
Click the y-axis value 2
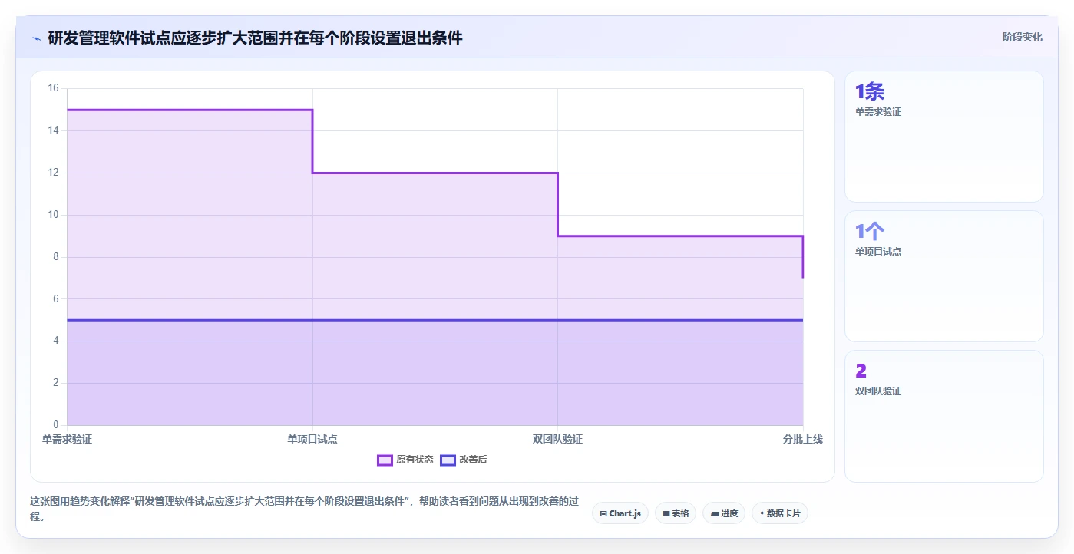(56, 383)
